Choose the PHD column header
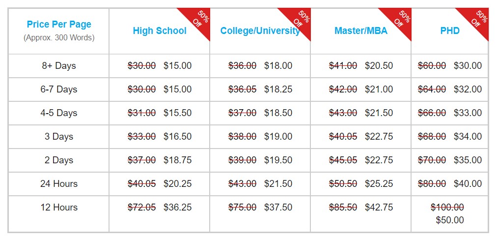Screen dimensions: 497x241 click(450, 31)
